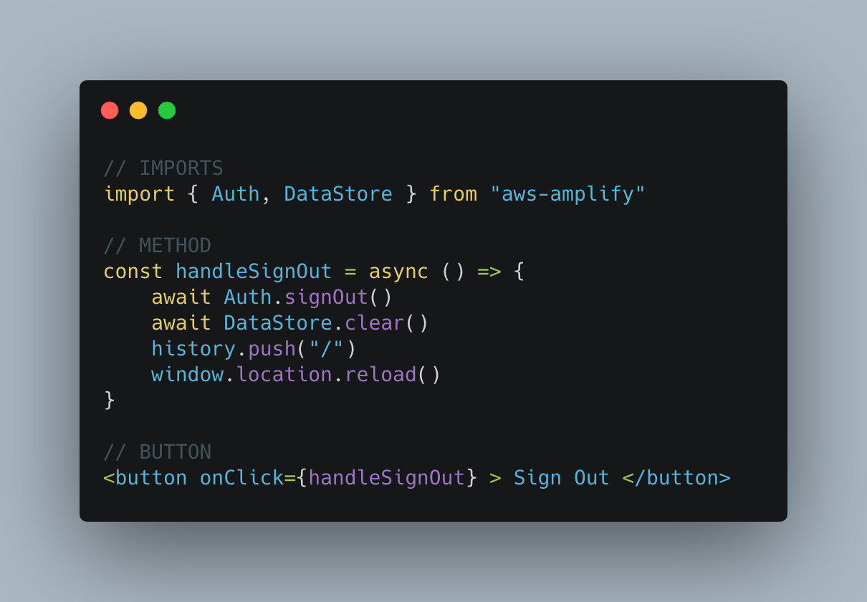Click signOut method call
867x602 pixels.
326,297
